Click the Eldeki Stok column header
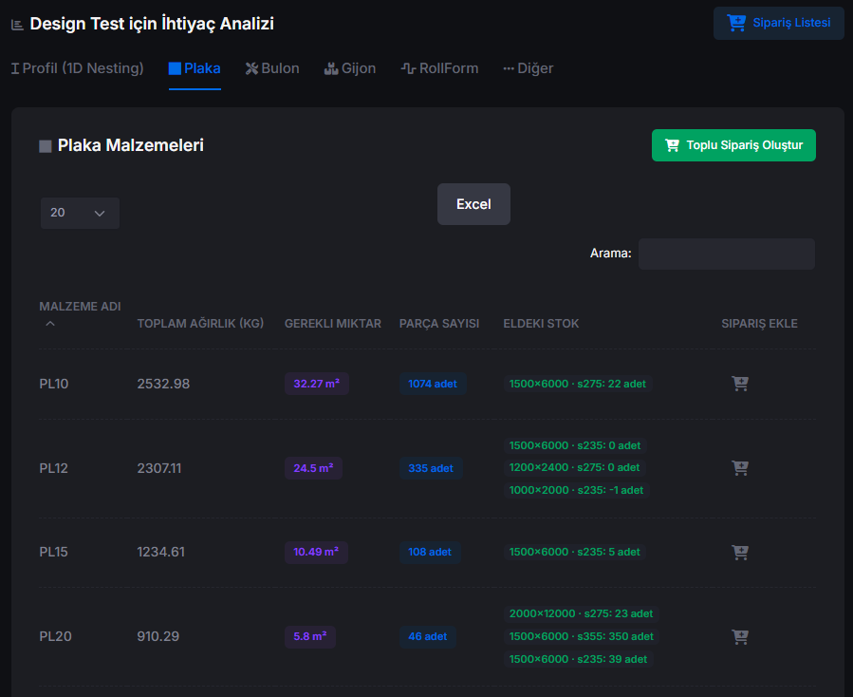853x697 pixels. pyautogui.click(x=541, y=324)
